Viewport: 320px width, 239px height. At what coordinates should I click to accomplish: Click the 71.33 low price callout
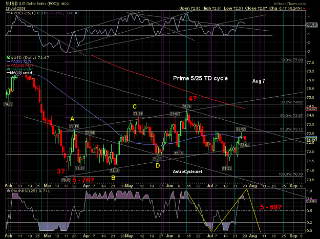pyautogui.click(x=79, y=168)
